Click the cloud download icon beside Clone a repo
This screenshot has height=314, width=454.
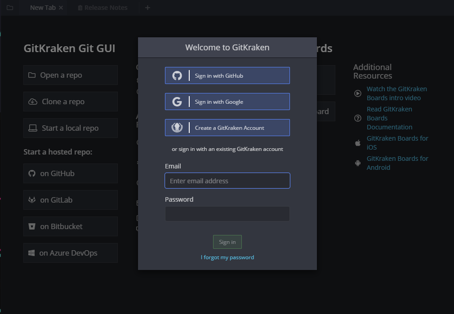tap(33, 102)
